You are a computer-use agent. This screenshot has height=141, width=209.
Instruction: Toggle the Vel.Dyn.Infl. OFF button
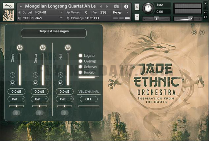(x=89, y=99)
